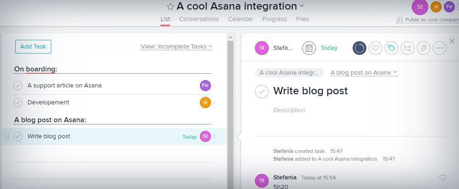Close the task details pane
Viewport: 459px width, 189px height.
(x=452, y=41)
